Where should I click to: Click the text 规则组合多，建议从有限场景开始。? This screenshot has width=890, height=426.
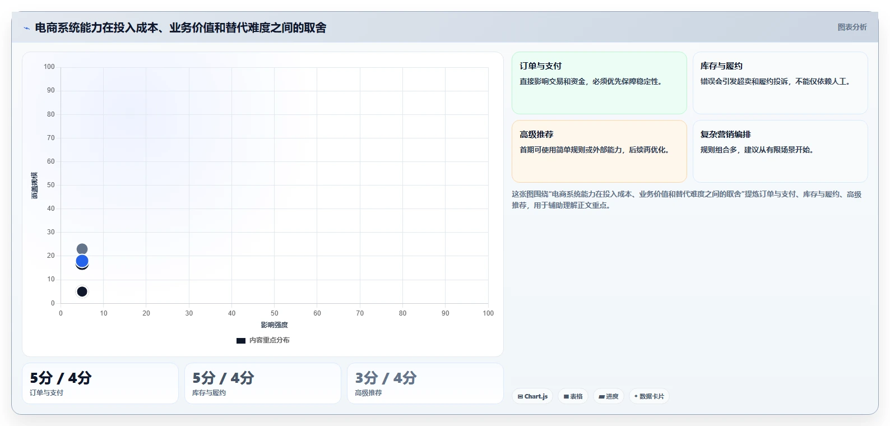pos(759,150)
